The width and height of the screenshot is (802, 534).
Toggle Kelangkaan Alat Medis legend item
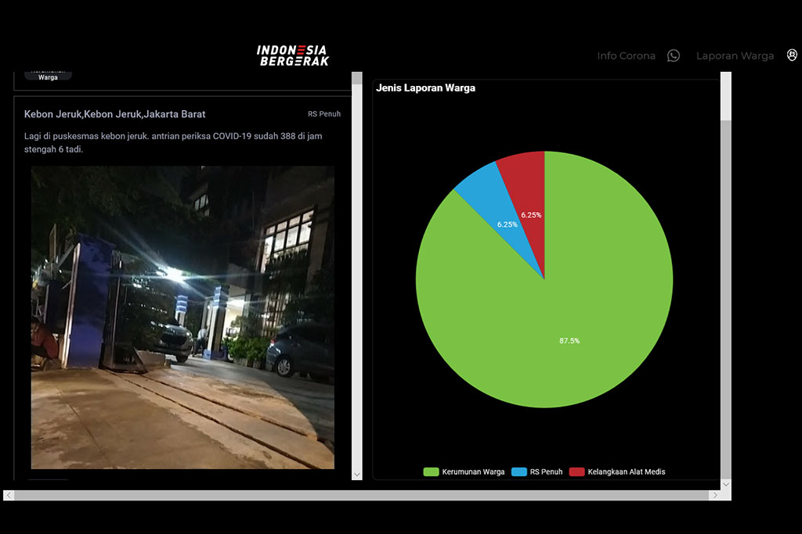617,472
